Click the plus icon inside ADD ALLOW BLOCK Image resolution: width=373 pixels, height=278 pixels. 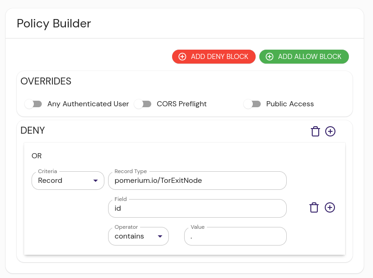coord(270,56)
